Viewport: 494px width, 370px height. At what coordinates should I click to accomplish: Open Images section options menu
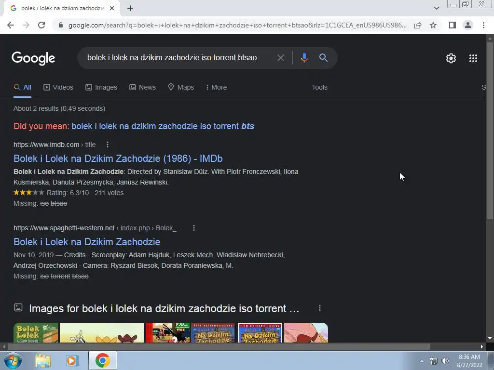coord(319,308)
